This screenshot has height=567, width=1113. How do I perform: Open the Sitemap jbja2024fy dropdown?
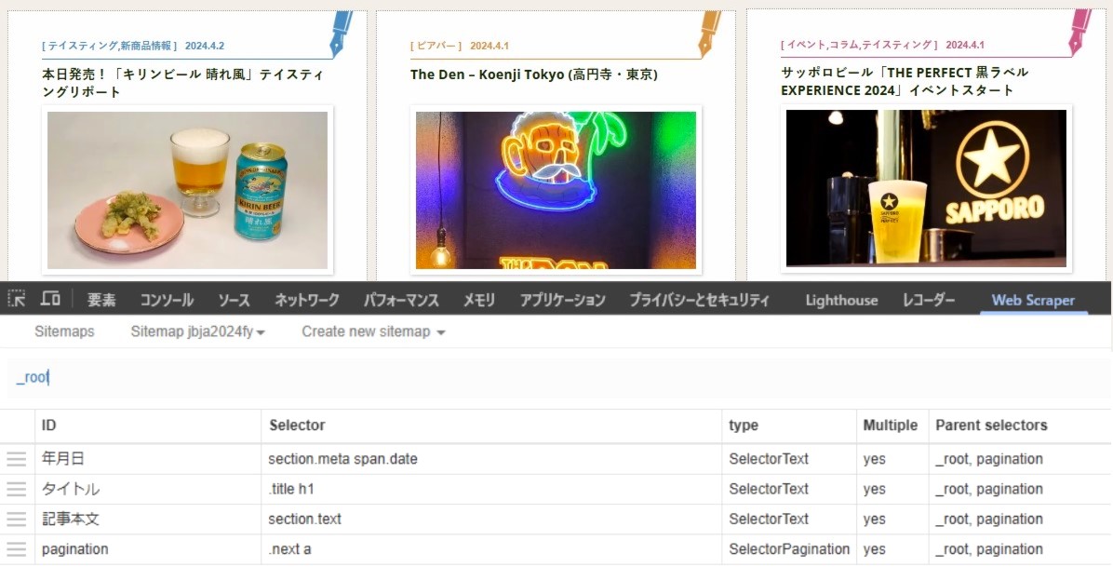point(197,332)
